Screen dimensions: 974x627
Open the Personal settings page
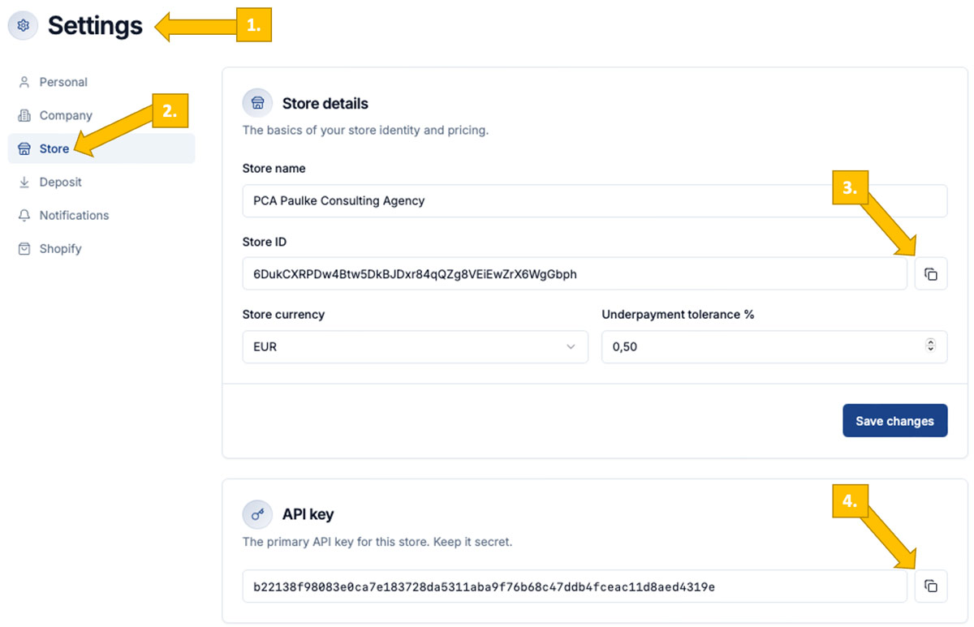coord(101,82)
